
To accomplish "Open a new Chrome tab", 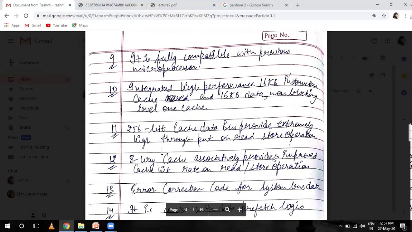I will pos(298,5).
